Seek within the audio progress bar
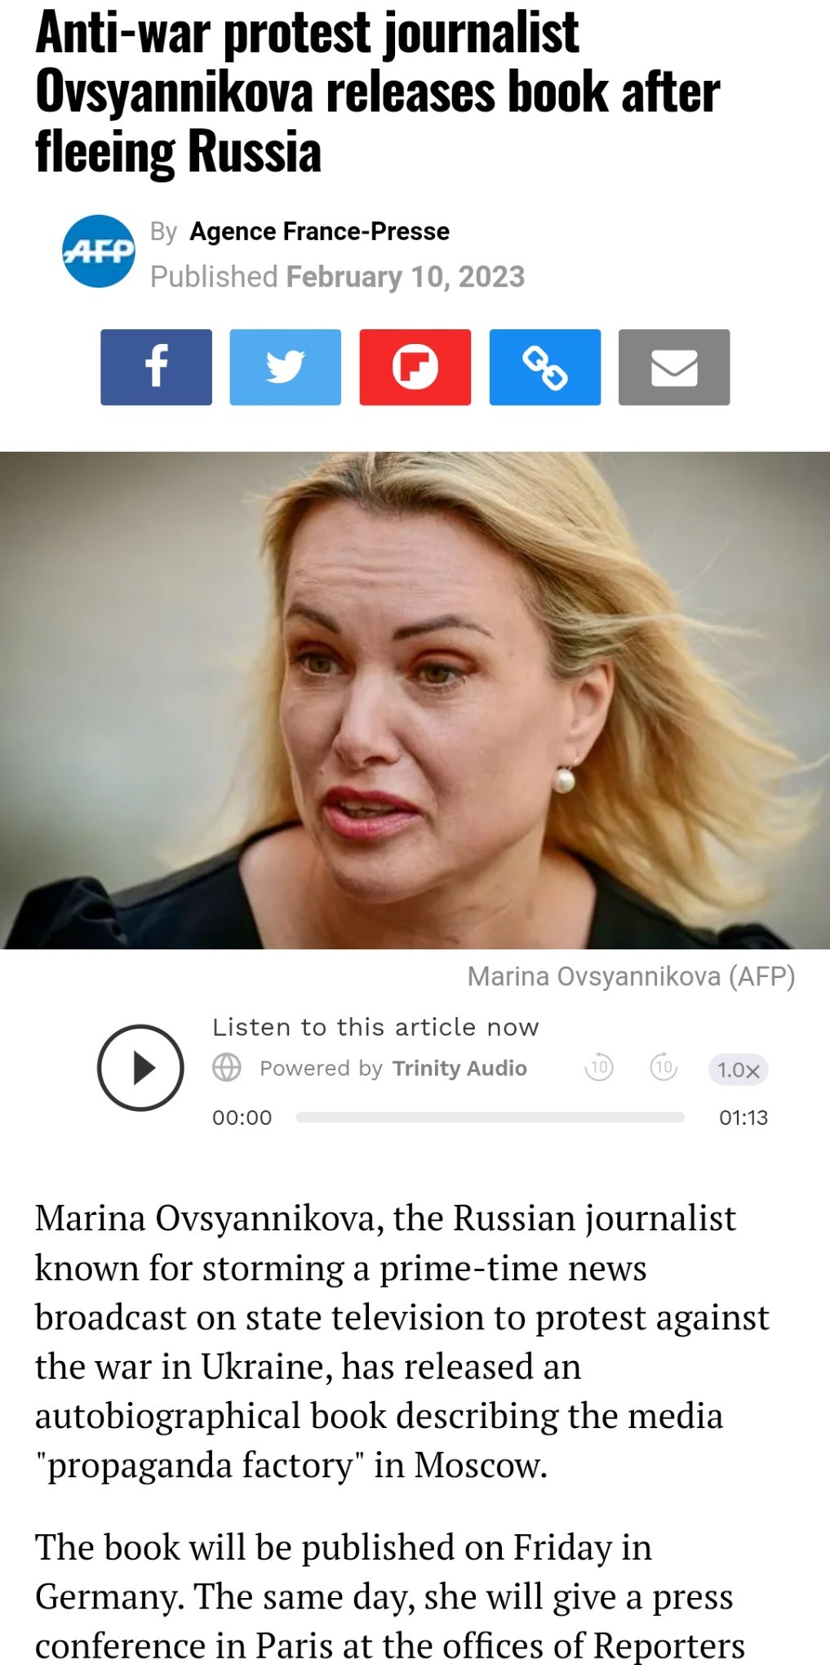830x1665 pixels. (x=490, y=1117)
